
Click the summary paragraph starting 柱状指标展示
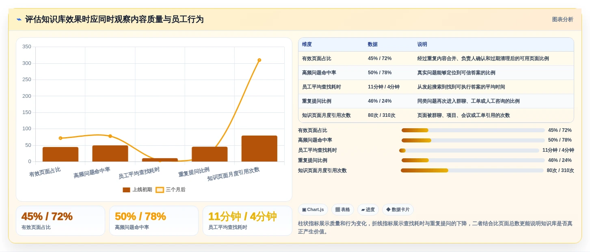[435, 227]
